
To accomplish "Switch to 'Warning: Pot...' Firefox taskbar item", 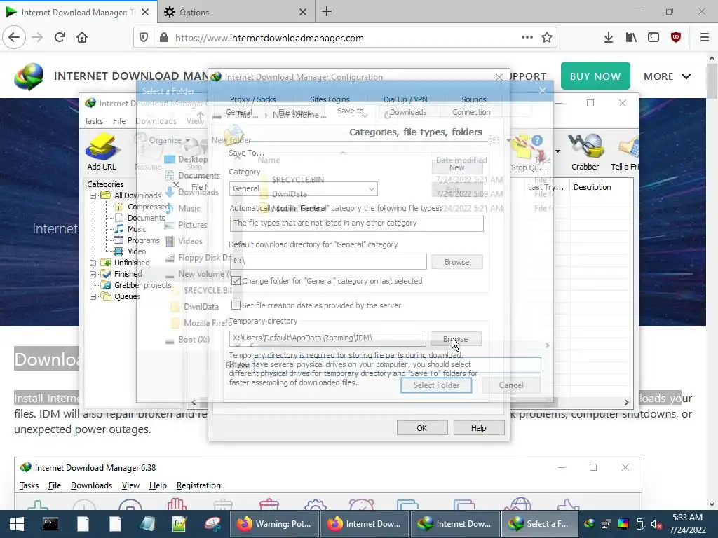I will coord(273,524).
